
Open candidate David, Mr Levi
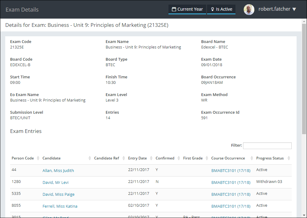click(x=55, y=182)
